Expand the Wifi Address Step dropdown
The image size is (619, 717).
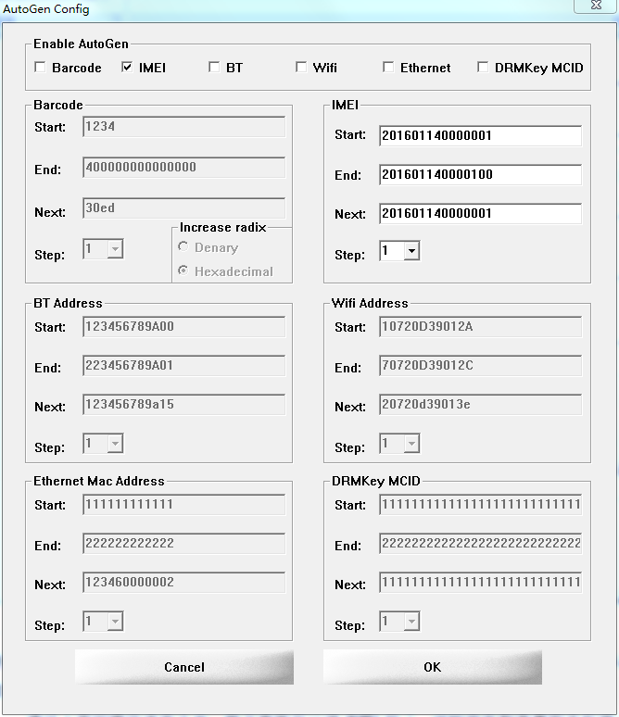tap(411, 444)
